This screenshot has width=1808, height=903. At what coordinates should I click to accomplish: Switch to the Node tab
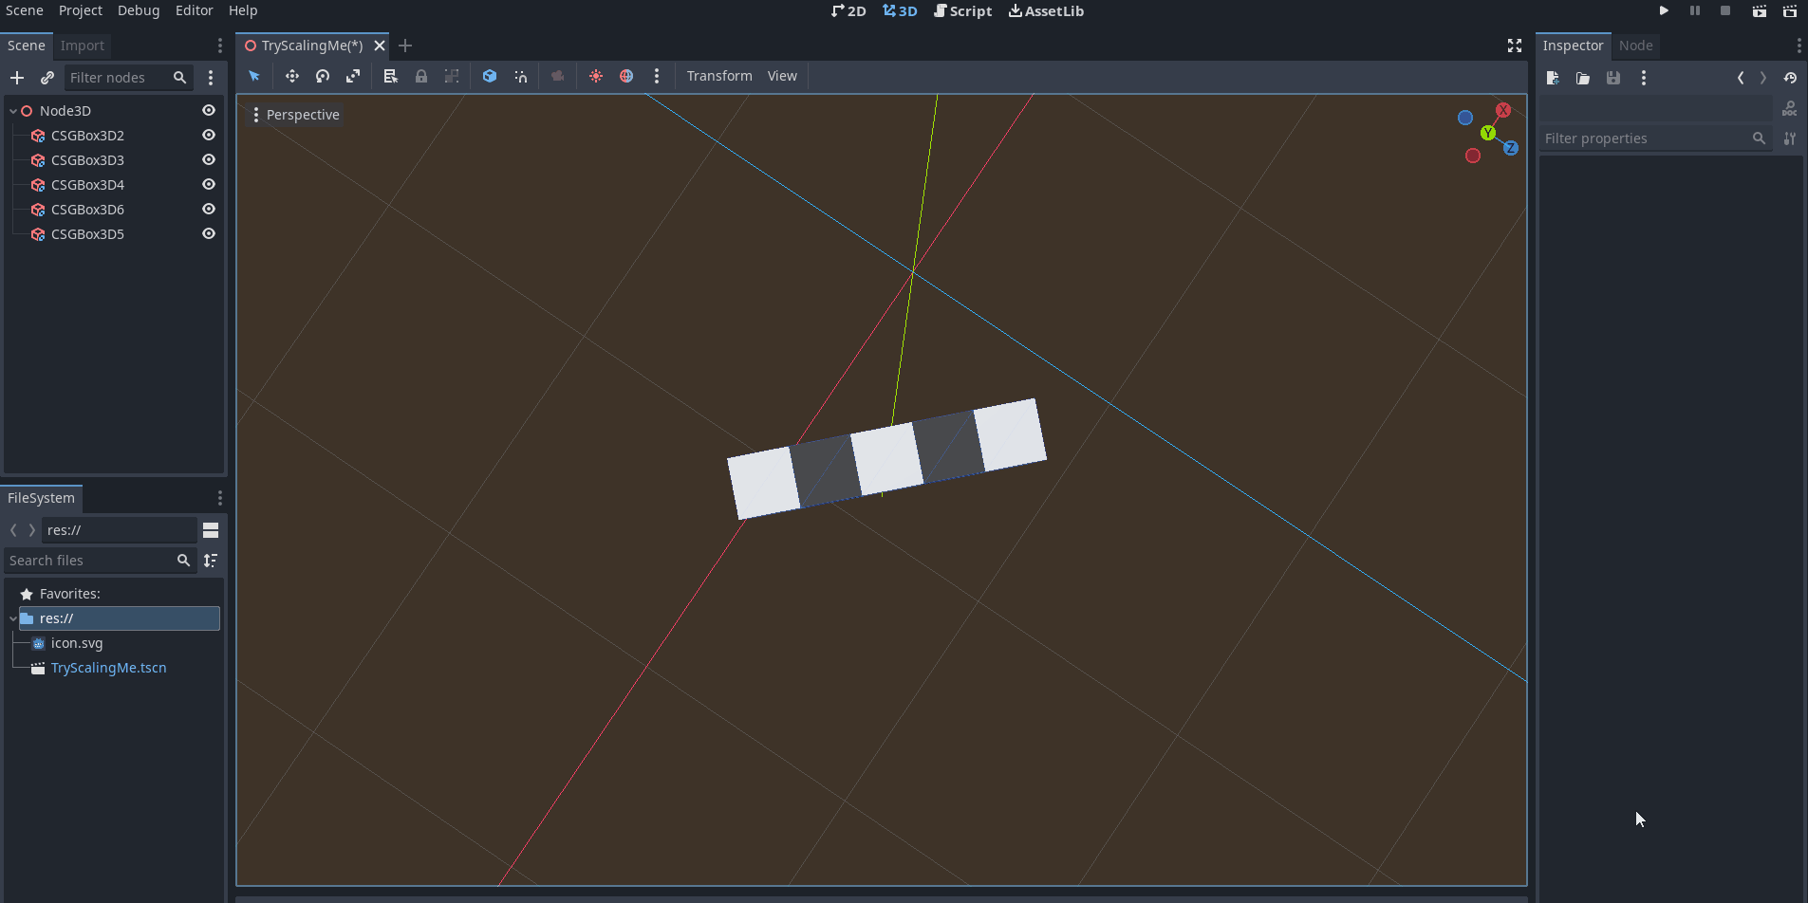point(1635,46)
